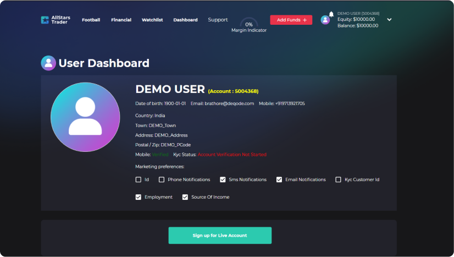454x257 pixels.
Task: Go to the Watchlist page
Action: [x=152, y=20]
